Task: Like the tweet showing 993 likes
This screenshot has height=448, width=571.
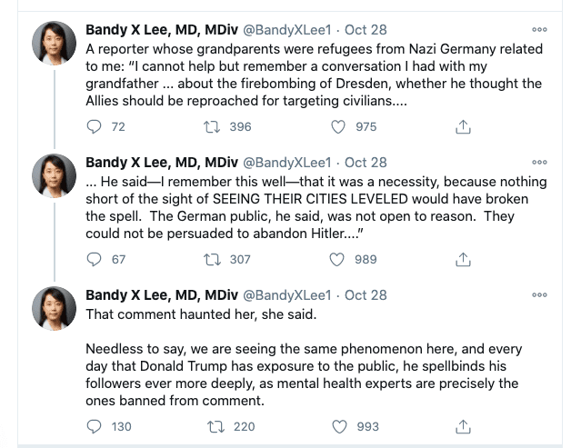Action: pos(339,426)
